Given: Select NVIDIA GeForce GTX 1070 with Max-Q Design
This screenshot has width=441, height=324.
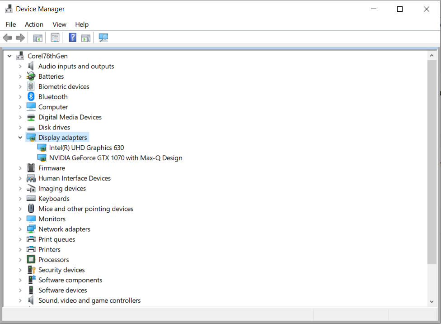Looking at the screenshot, I should click(x=116, y=158).
